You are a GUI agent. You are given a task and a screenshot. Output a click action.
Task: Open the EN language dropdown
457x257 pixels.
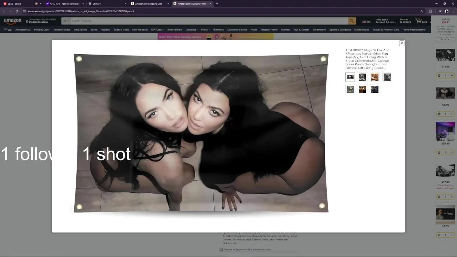coord(367,21)
